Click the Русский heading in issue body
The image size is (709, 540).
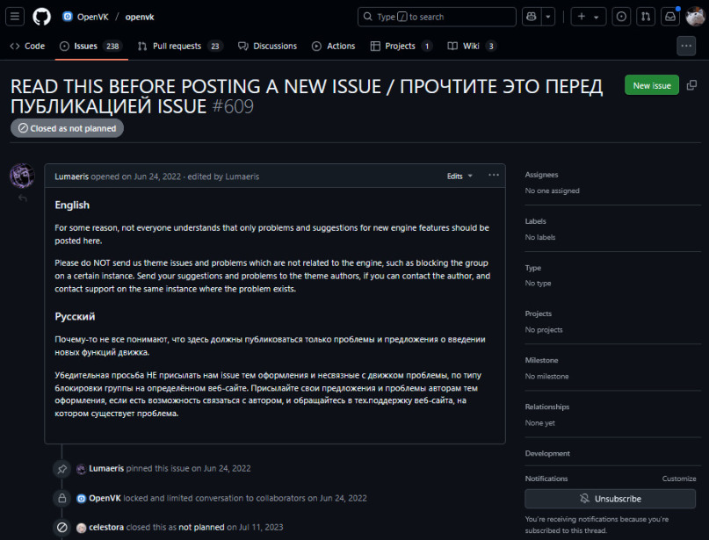click(75, 317)
